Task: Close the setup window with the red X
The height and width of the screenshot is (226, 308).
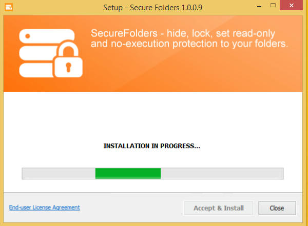Action: 291,5
